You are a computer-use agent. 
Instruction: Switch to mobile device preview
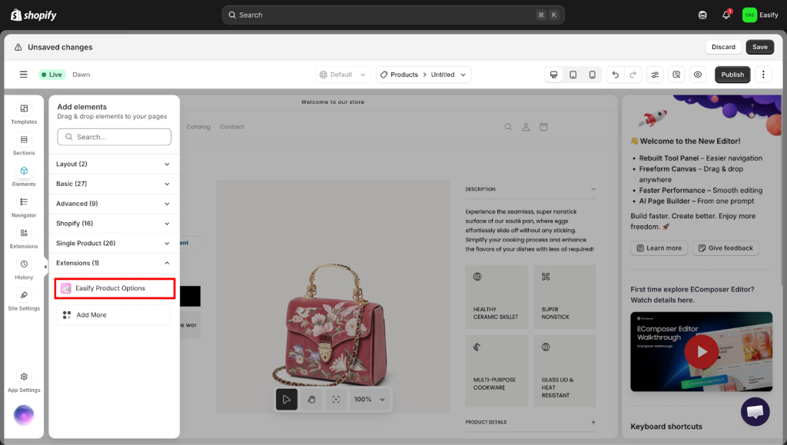(592, 75)
